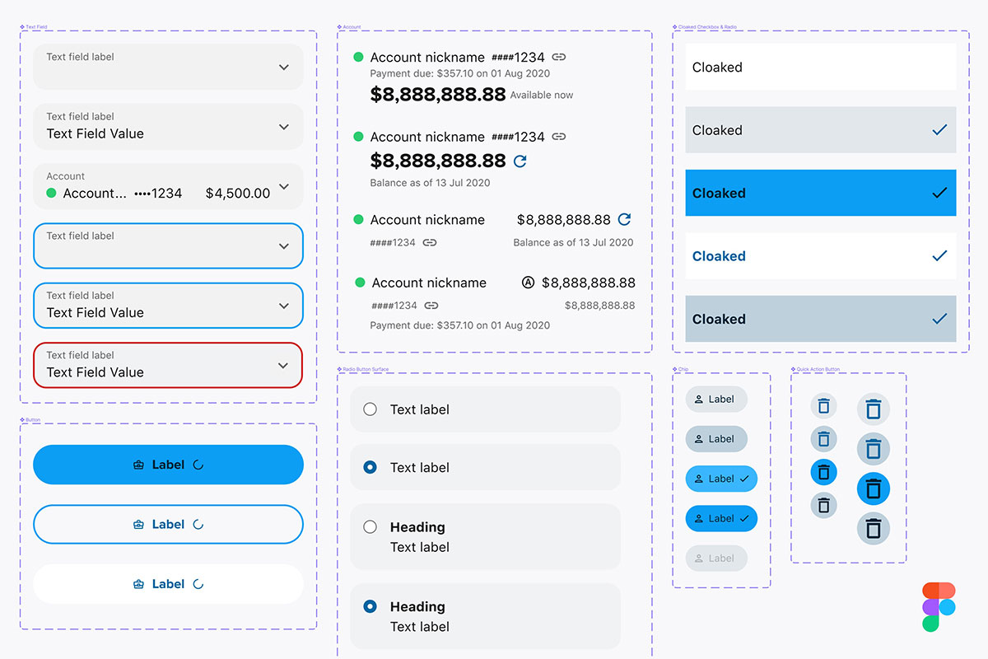
Task: Click the borderless white Label button
Action: coord(168,584)
